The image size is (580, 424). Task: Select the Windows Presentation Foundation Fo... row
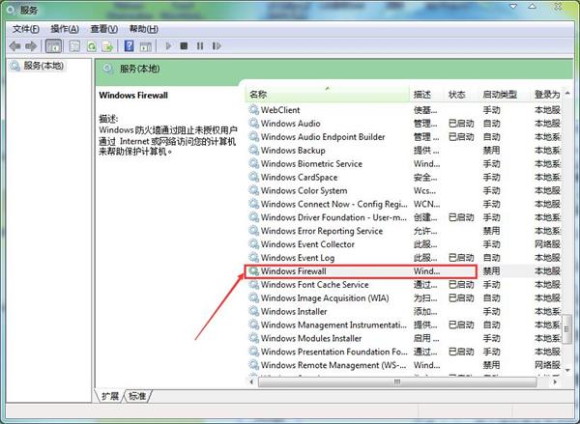point(404,352)
